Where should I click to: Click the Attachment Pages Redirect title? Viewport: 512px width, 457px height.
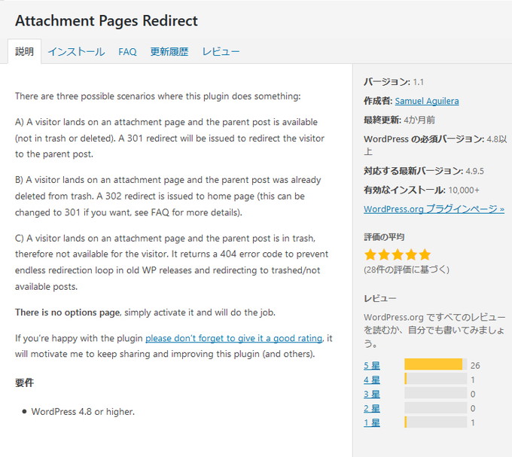[x=106, y=21]
